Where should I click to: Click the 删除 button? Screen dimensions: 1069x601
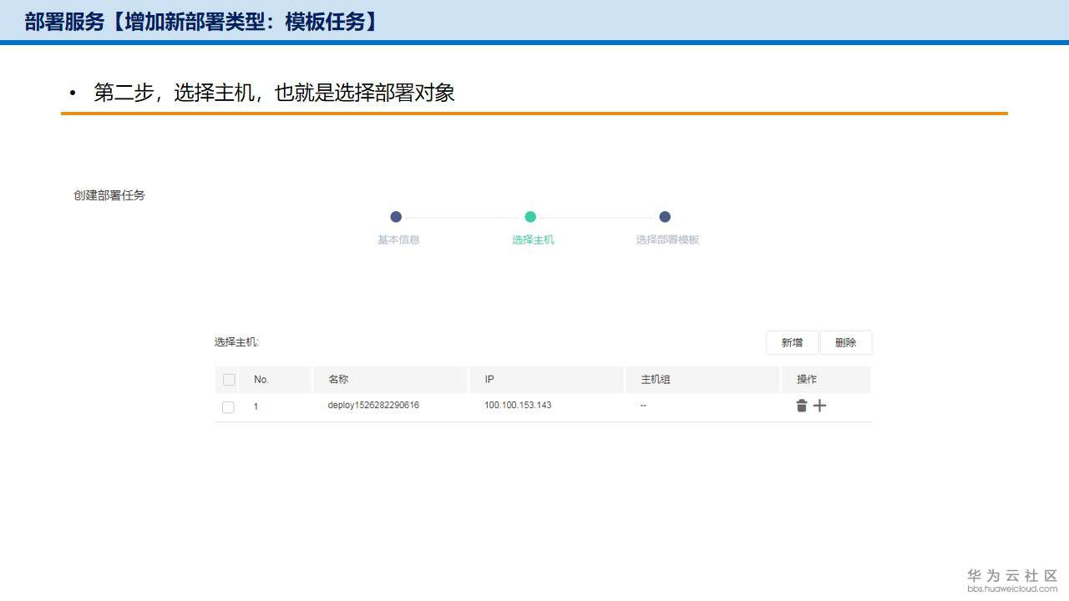click(x=845, y=342)
